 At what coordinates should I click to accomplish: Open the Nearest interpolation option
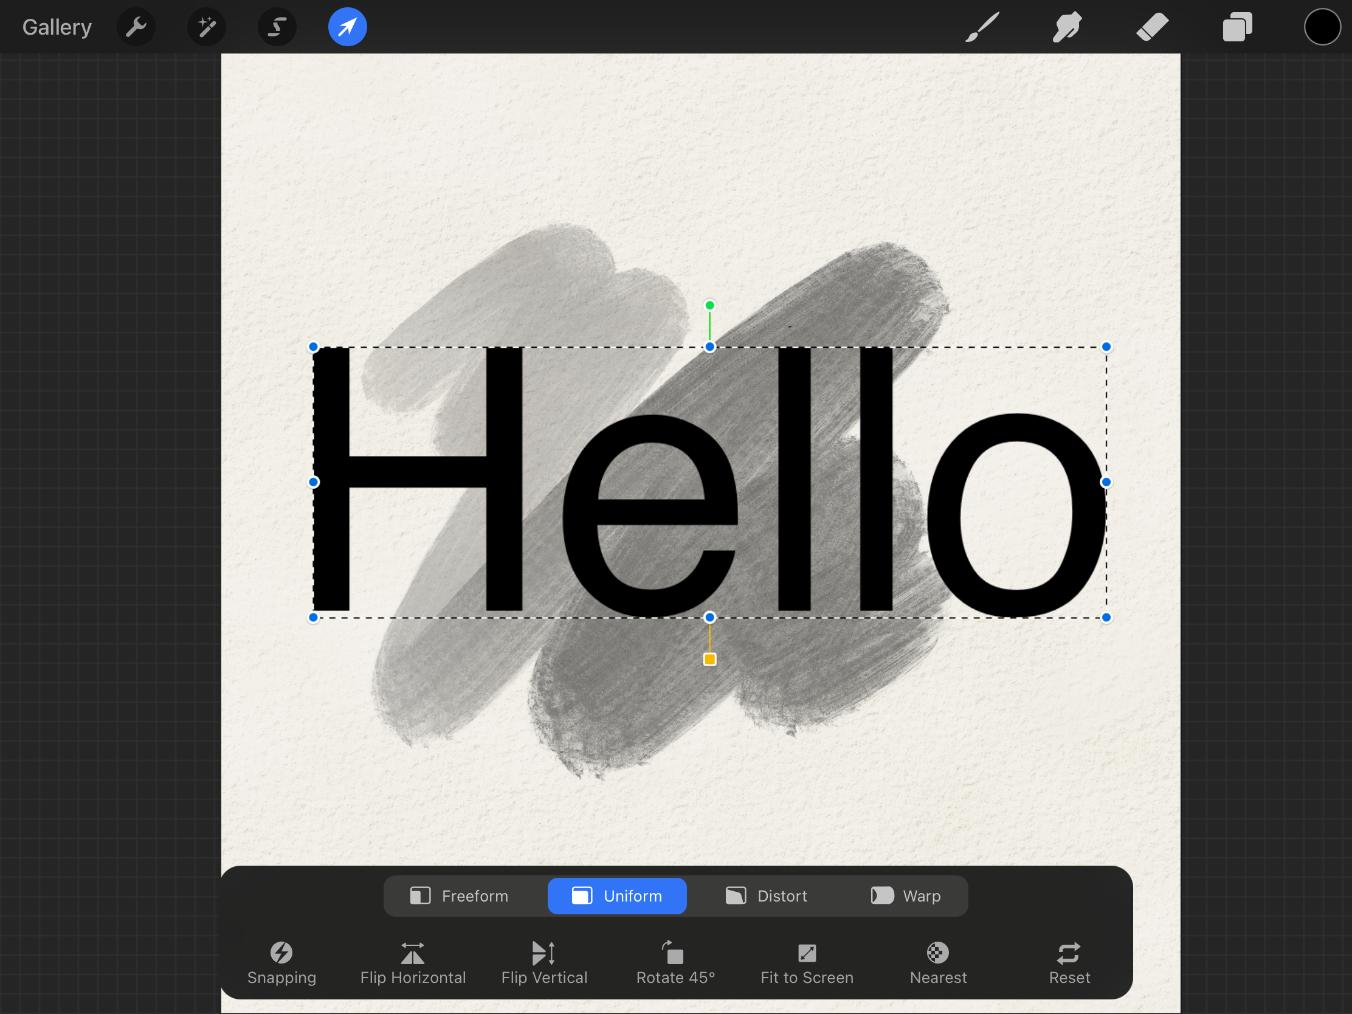(938, 963)
